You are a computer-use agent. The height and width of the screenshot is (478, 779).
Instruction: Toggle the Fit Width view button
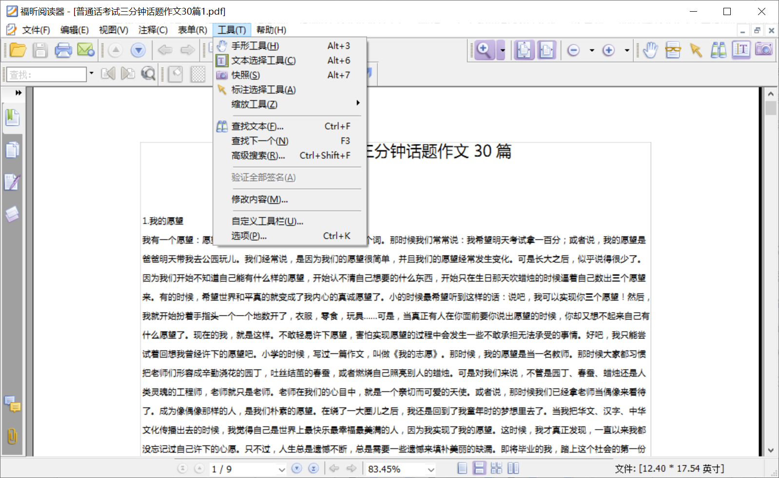546,50
